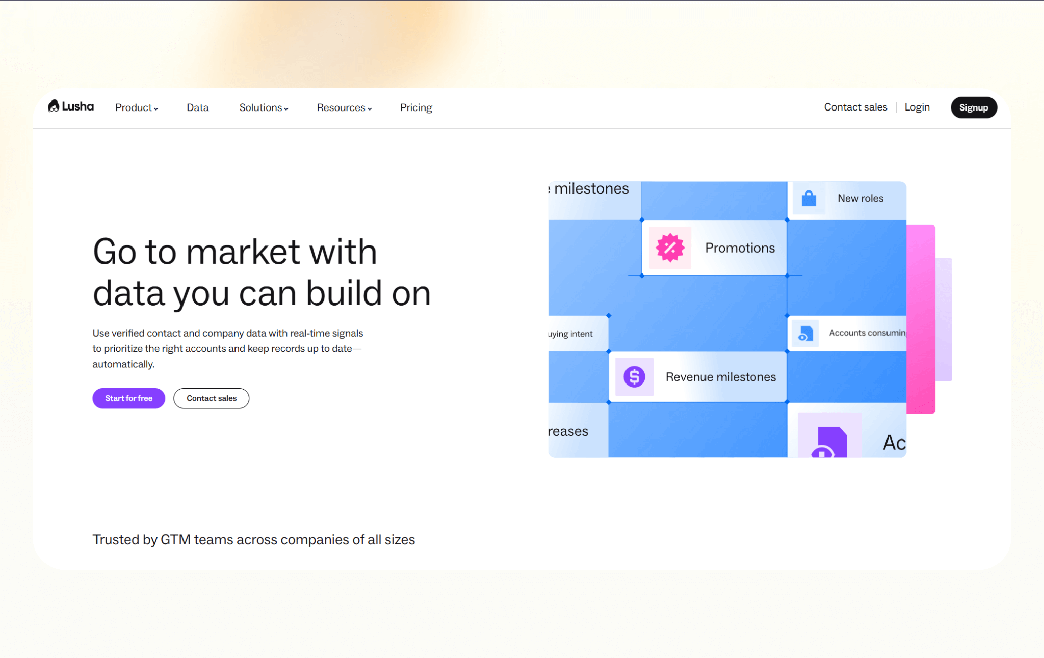
Task: Select the Revenue milestones card label
Action: (x=720, y=377)
